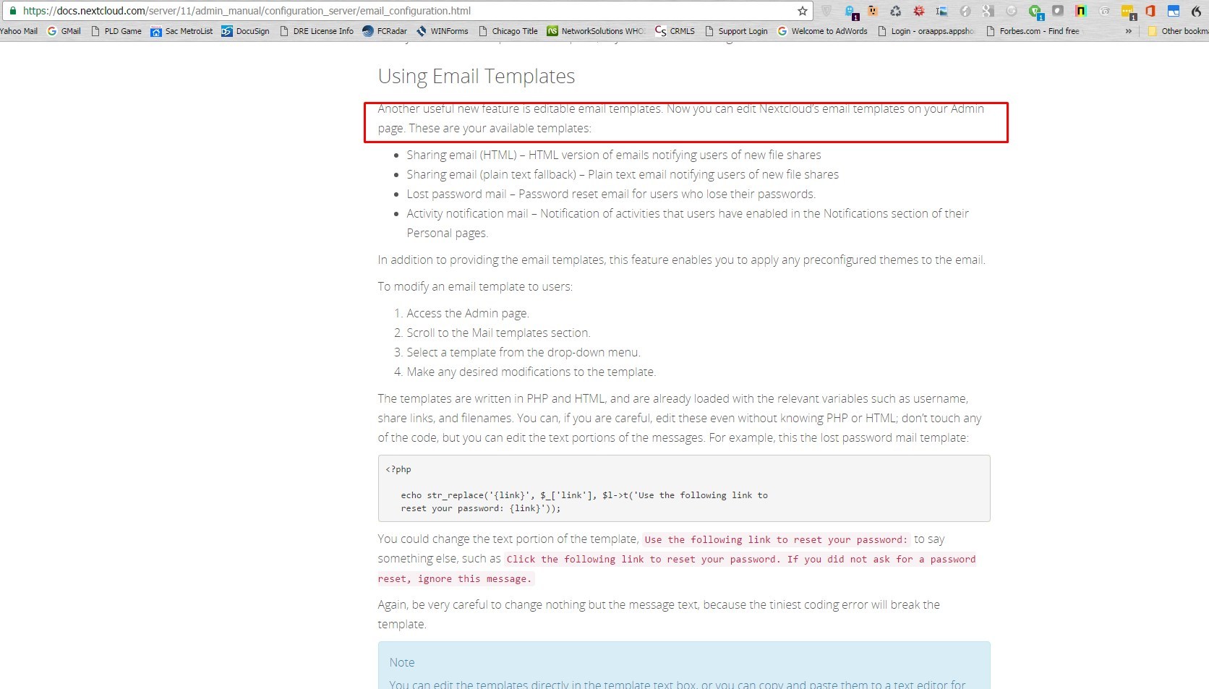Show more bookmarks with the chevron
1209x689 pixels.
[1128, 31]
